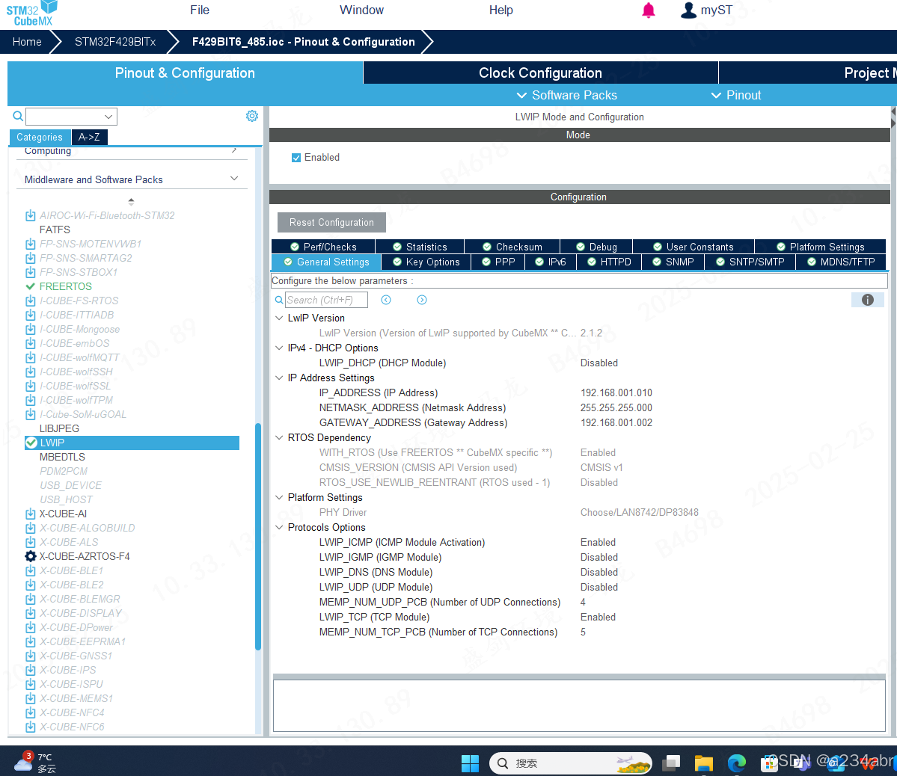Switch to Key Options tab
Image resolution: width=897 pixels, height=776 pixels.
(x=426, y=262)
